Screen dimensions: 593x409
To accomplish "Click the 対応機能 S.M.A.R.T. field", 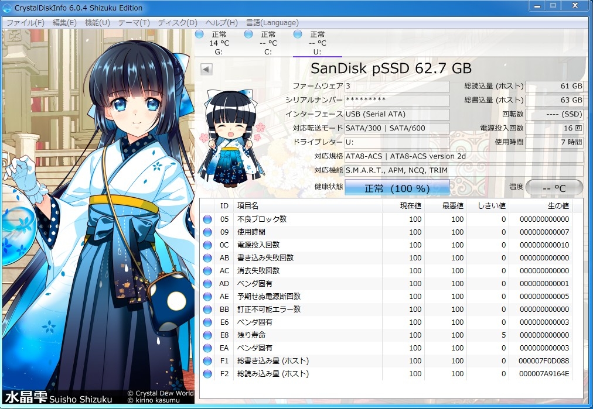I will [x=464, y=170].
